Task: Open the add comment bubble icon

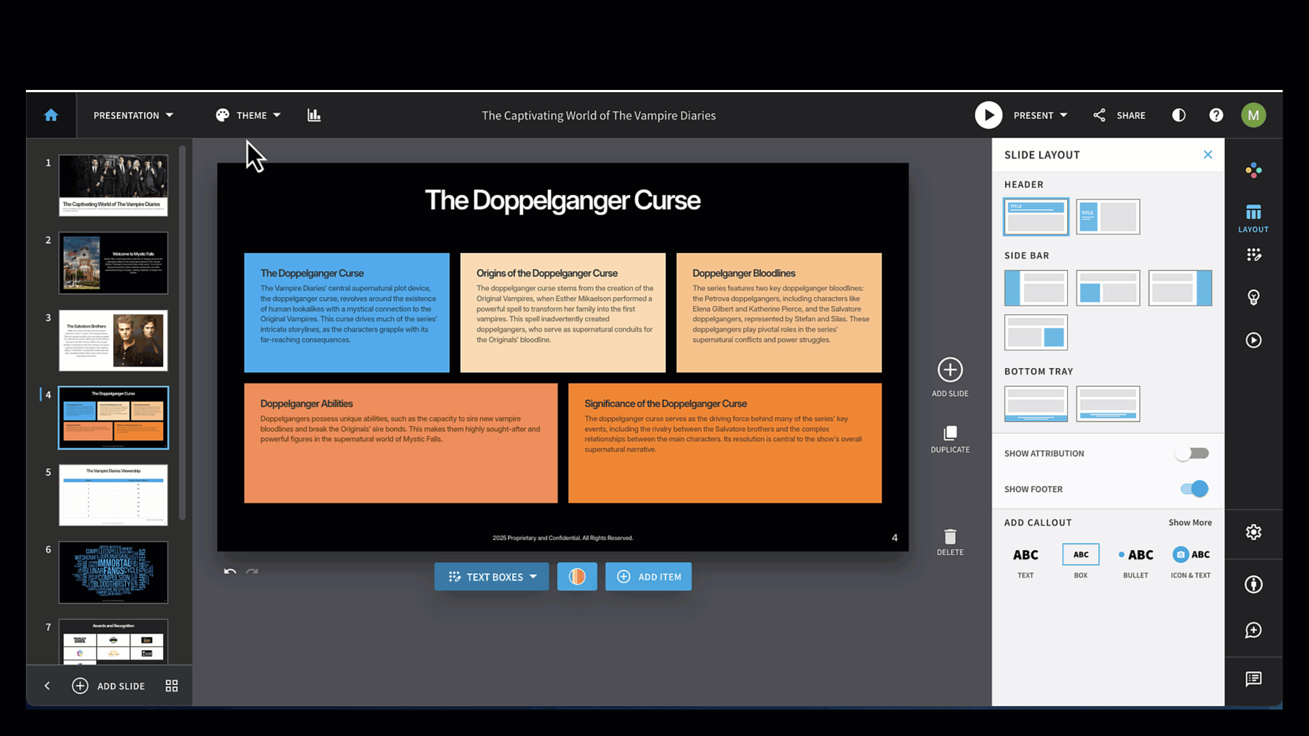Action: coord(1254,630)
